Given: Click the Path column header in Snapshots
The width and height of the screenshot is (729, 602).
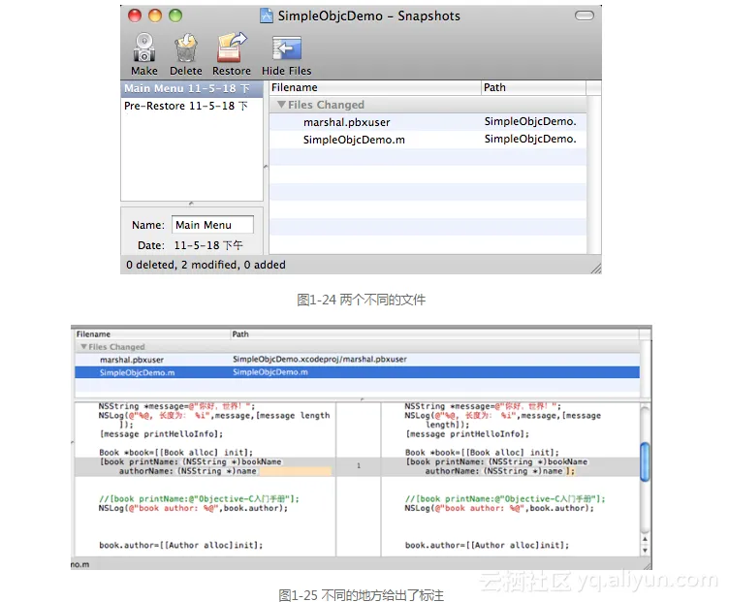Looking at the screenshot, I should (x=533, y=88).
